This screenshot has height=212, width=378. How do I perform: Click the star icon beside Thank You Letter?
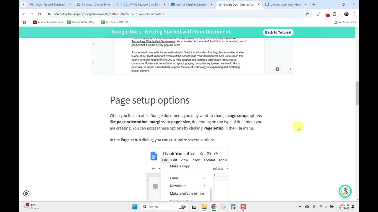click(201, 154)
